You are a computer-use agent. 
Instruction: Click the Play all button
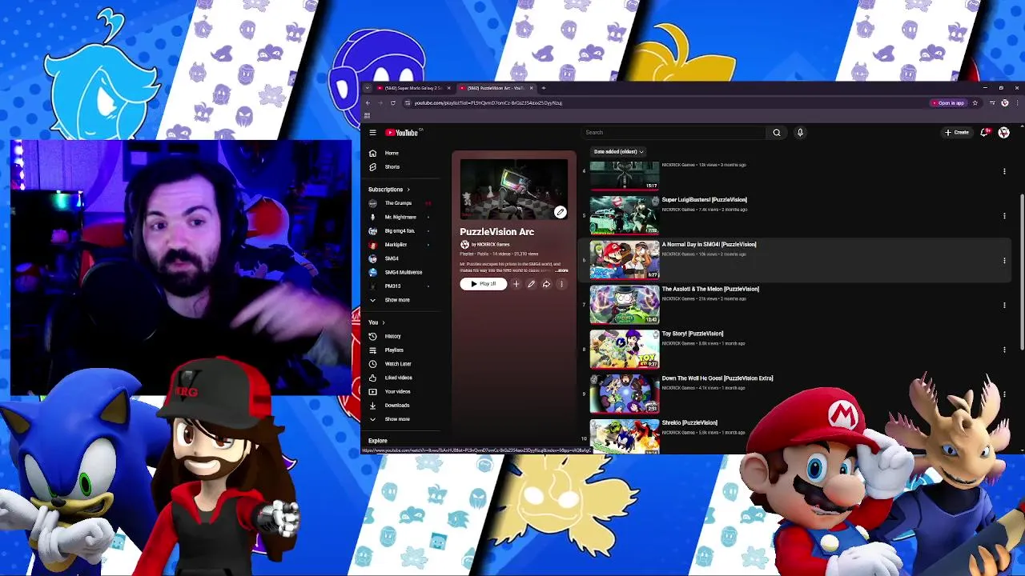(483, 284)
